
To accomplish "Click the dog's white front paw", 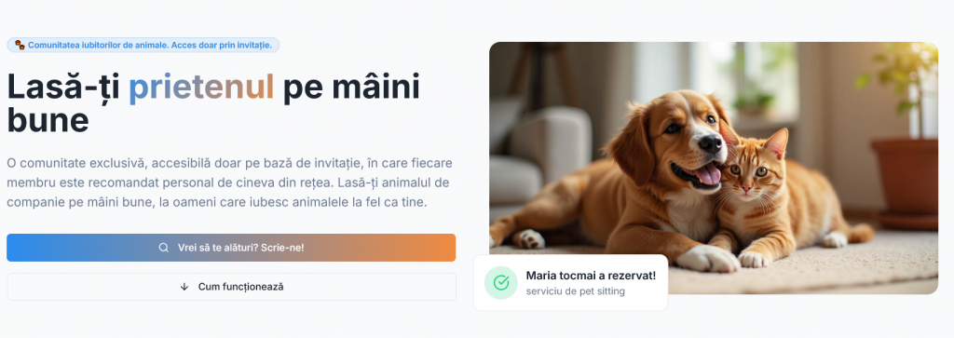I will point(707,258).
